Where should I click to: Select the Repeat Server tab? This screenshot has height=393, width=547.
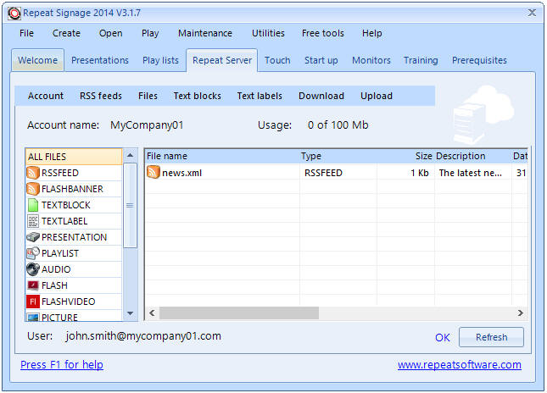(x=222, y=60)
